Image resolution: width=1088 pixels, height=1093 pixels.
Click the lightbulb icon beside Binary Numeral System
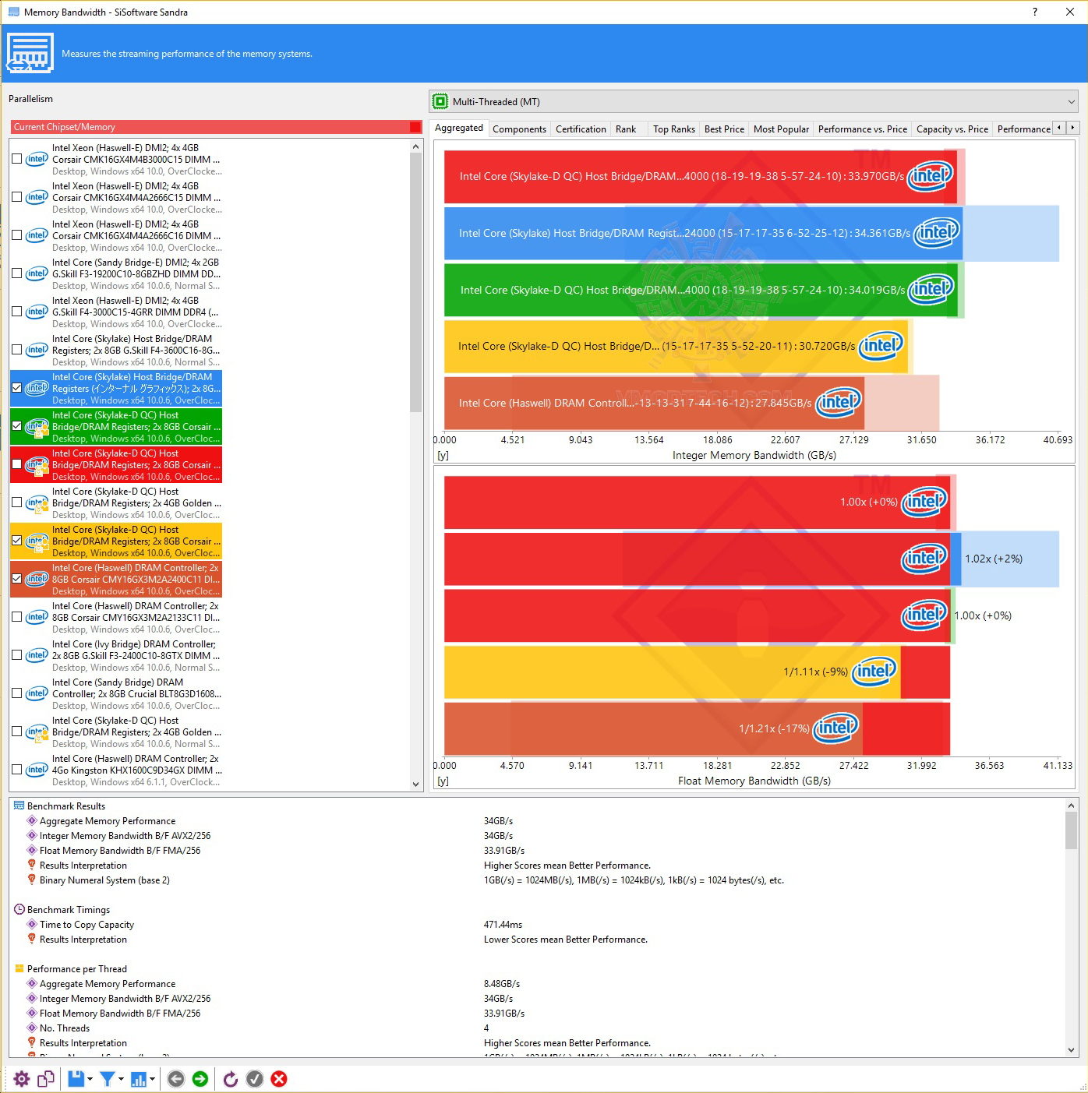(x=32, y=880)
